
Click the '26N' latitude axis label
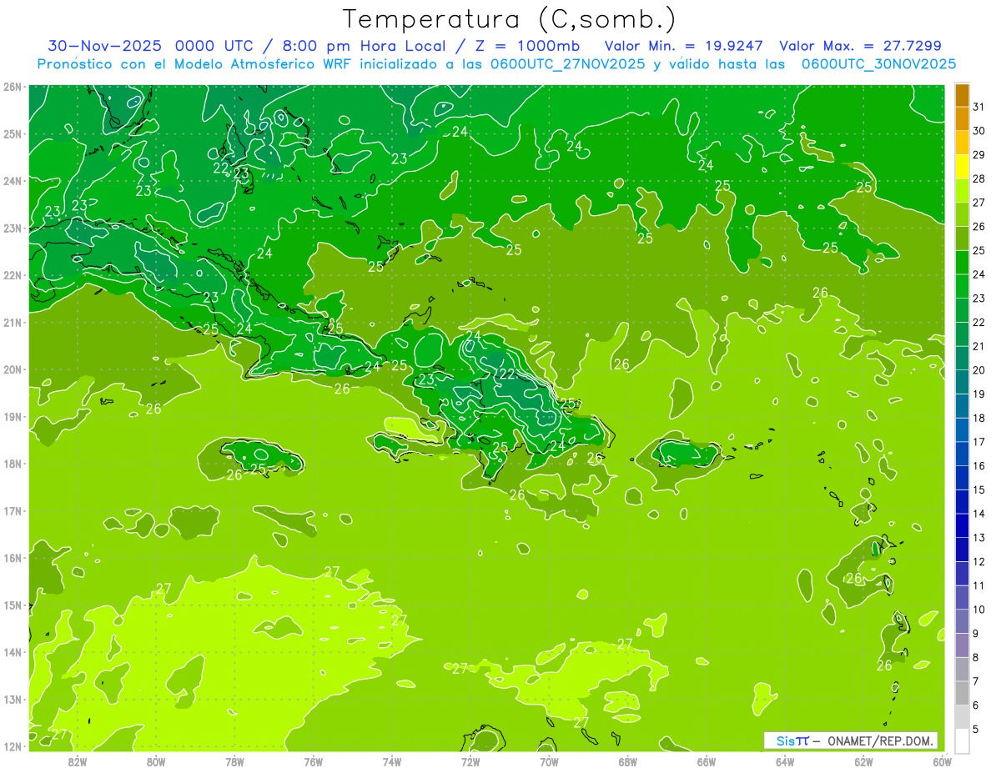tap(12, 87)
